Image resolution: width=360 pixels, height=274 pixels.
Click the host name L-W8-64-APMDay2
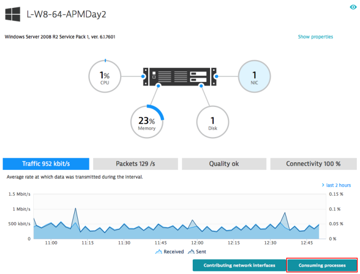(66, 14)
